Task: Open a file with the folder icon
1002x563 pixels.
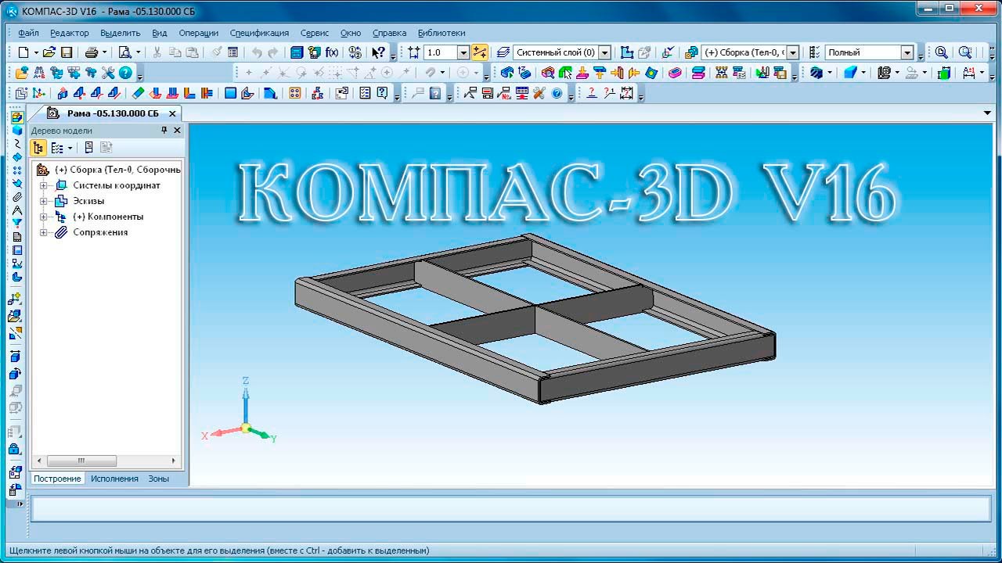Action: coord(49,52)
